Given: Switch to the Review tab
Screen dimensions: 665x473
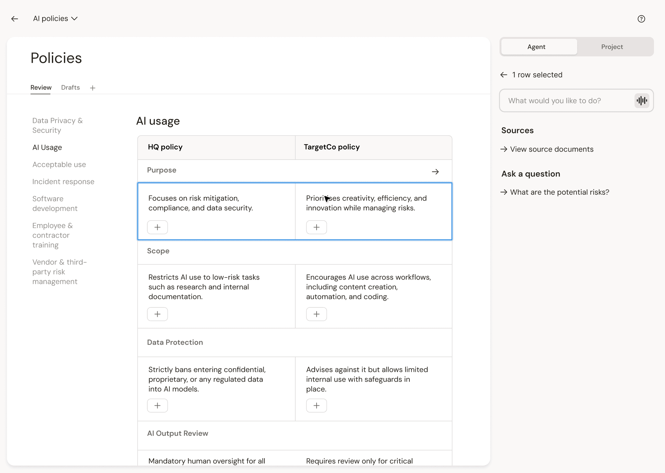Looking at the screenshot, I should coord(41,87).
